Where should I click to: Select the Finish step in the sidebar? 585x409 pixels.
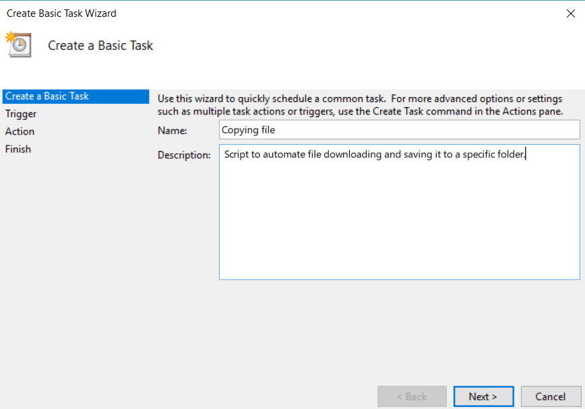[x=18, y=149]
